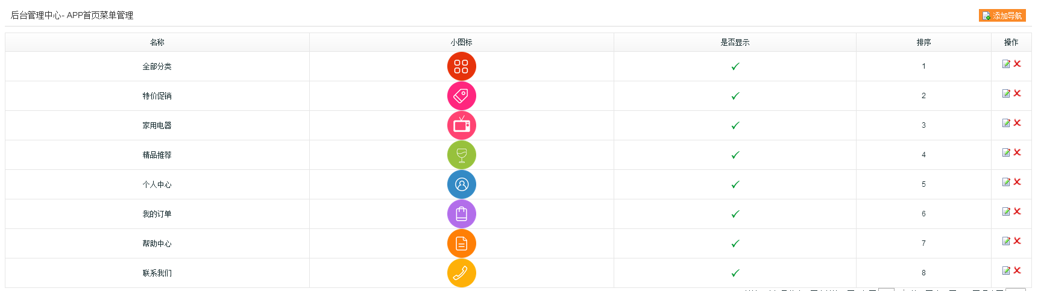
Task: Edit the 个人中心 menu entry
Action: [1006, 182]
